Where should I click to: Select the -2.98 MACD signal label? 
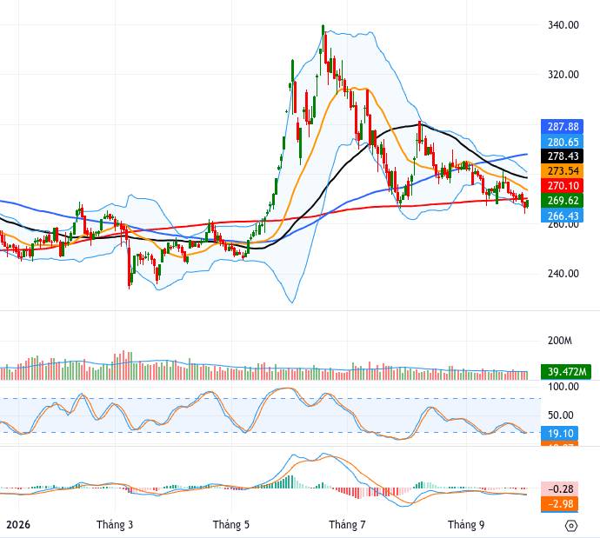(x=559, y=504)
